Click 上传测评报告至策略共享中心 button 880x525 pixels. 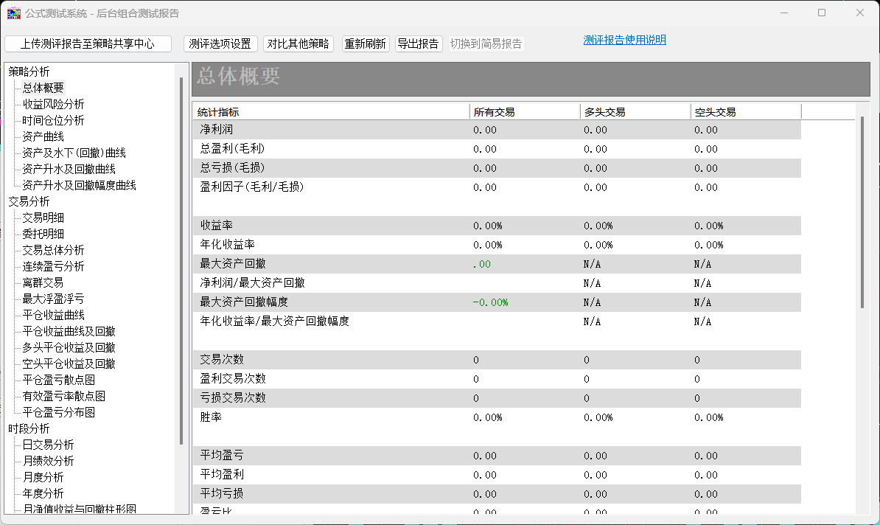pyautogui.click(x=88, y=44)
